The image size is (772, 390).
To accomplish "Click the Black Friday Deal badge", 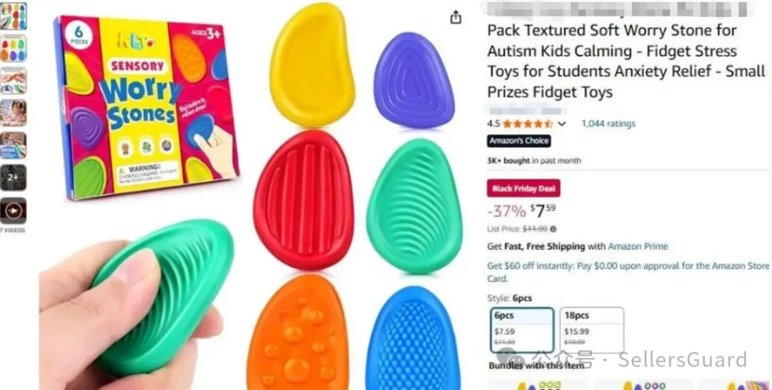I will (523, 189).
